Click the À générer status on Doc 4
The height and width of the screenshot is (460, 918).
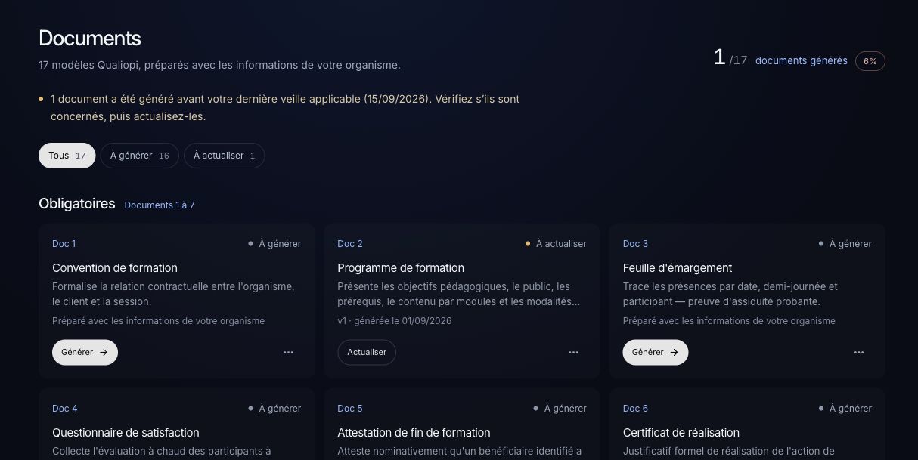274,409
